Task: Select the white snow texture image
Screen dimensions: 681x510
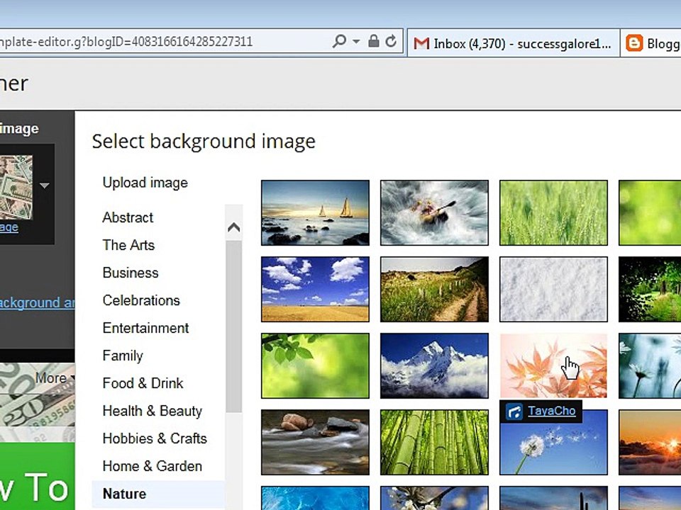Action: 553,289
